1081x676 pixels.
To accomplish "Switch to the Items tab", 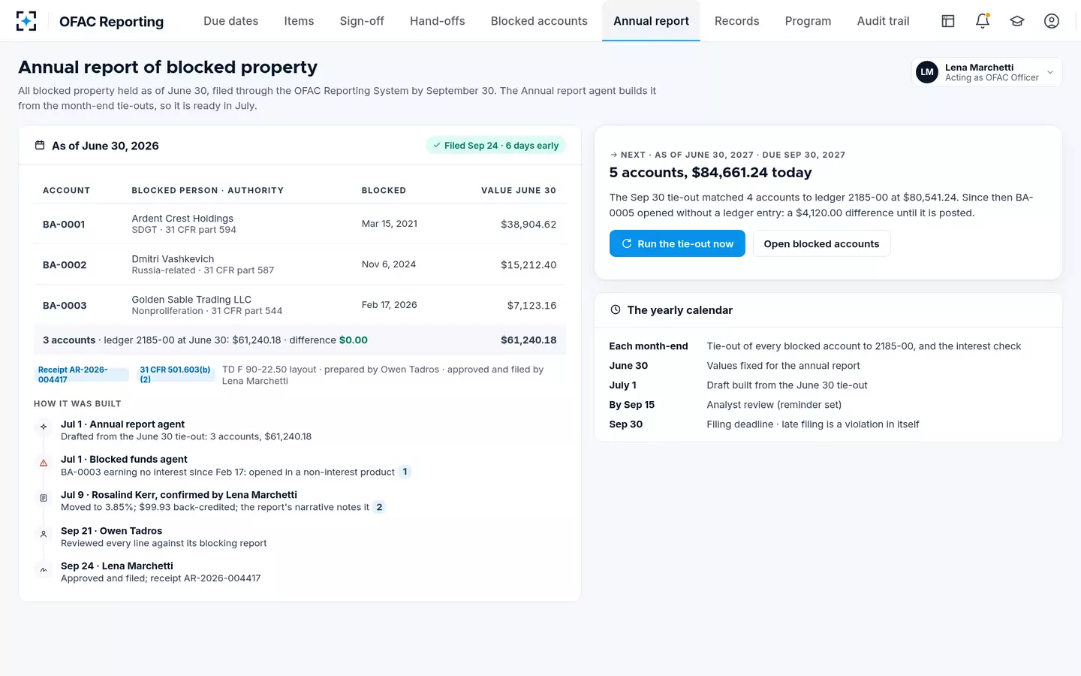I will 299,21.
